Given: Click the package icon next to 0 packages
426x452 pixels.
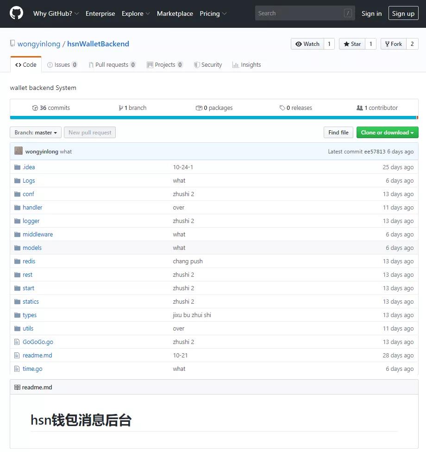Looking at the screenshot, I should point(199,108).
